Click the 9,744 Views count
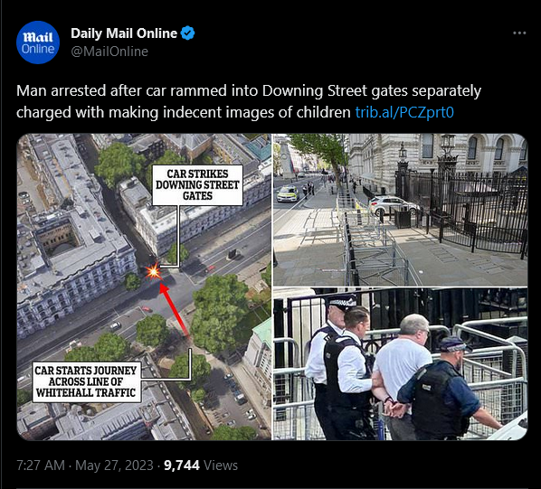Image resolution: width=541 pixels, height=489 pixels. click(x=201, y=465)
